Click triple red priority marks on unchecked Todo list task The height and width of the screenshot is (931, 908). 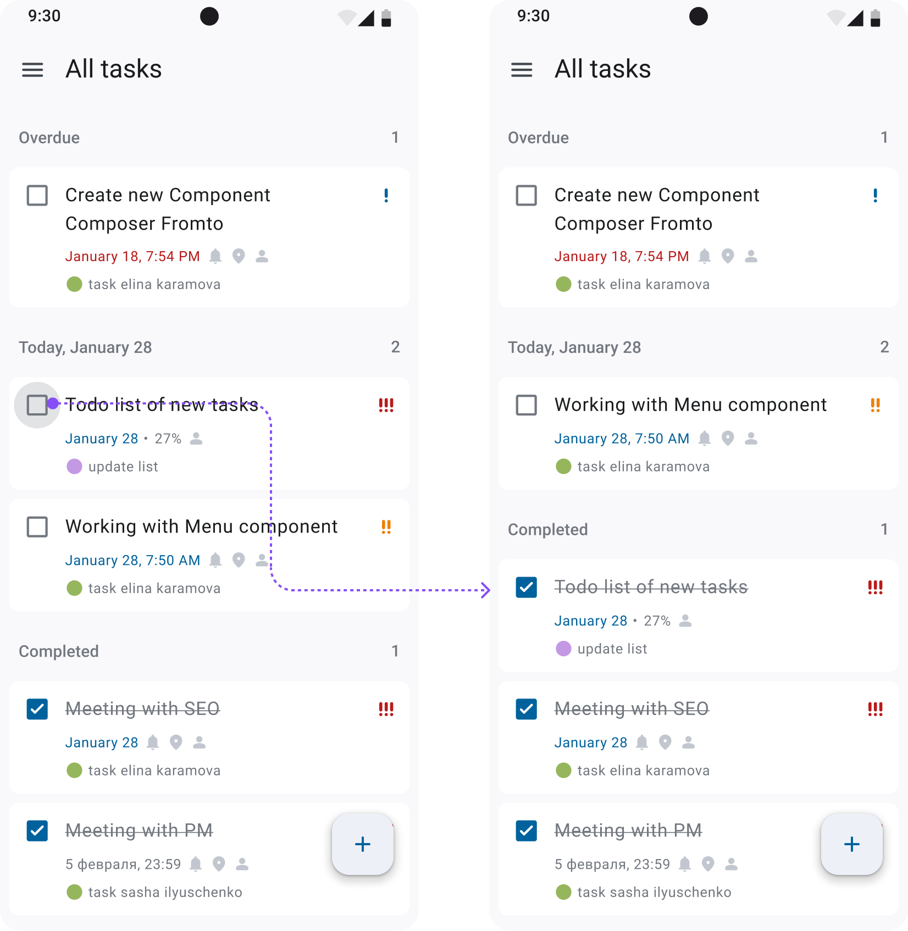click(x=386, y=405)
